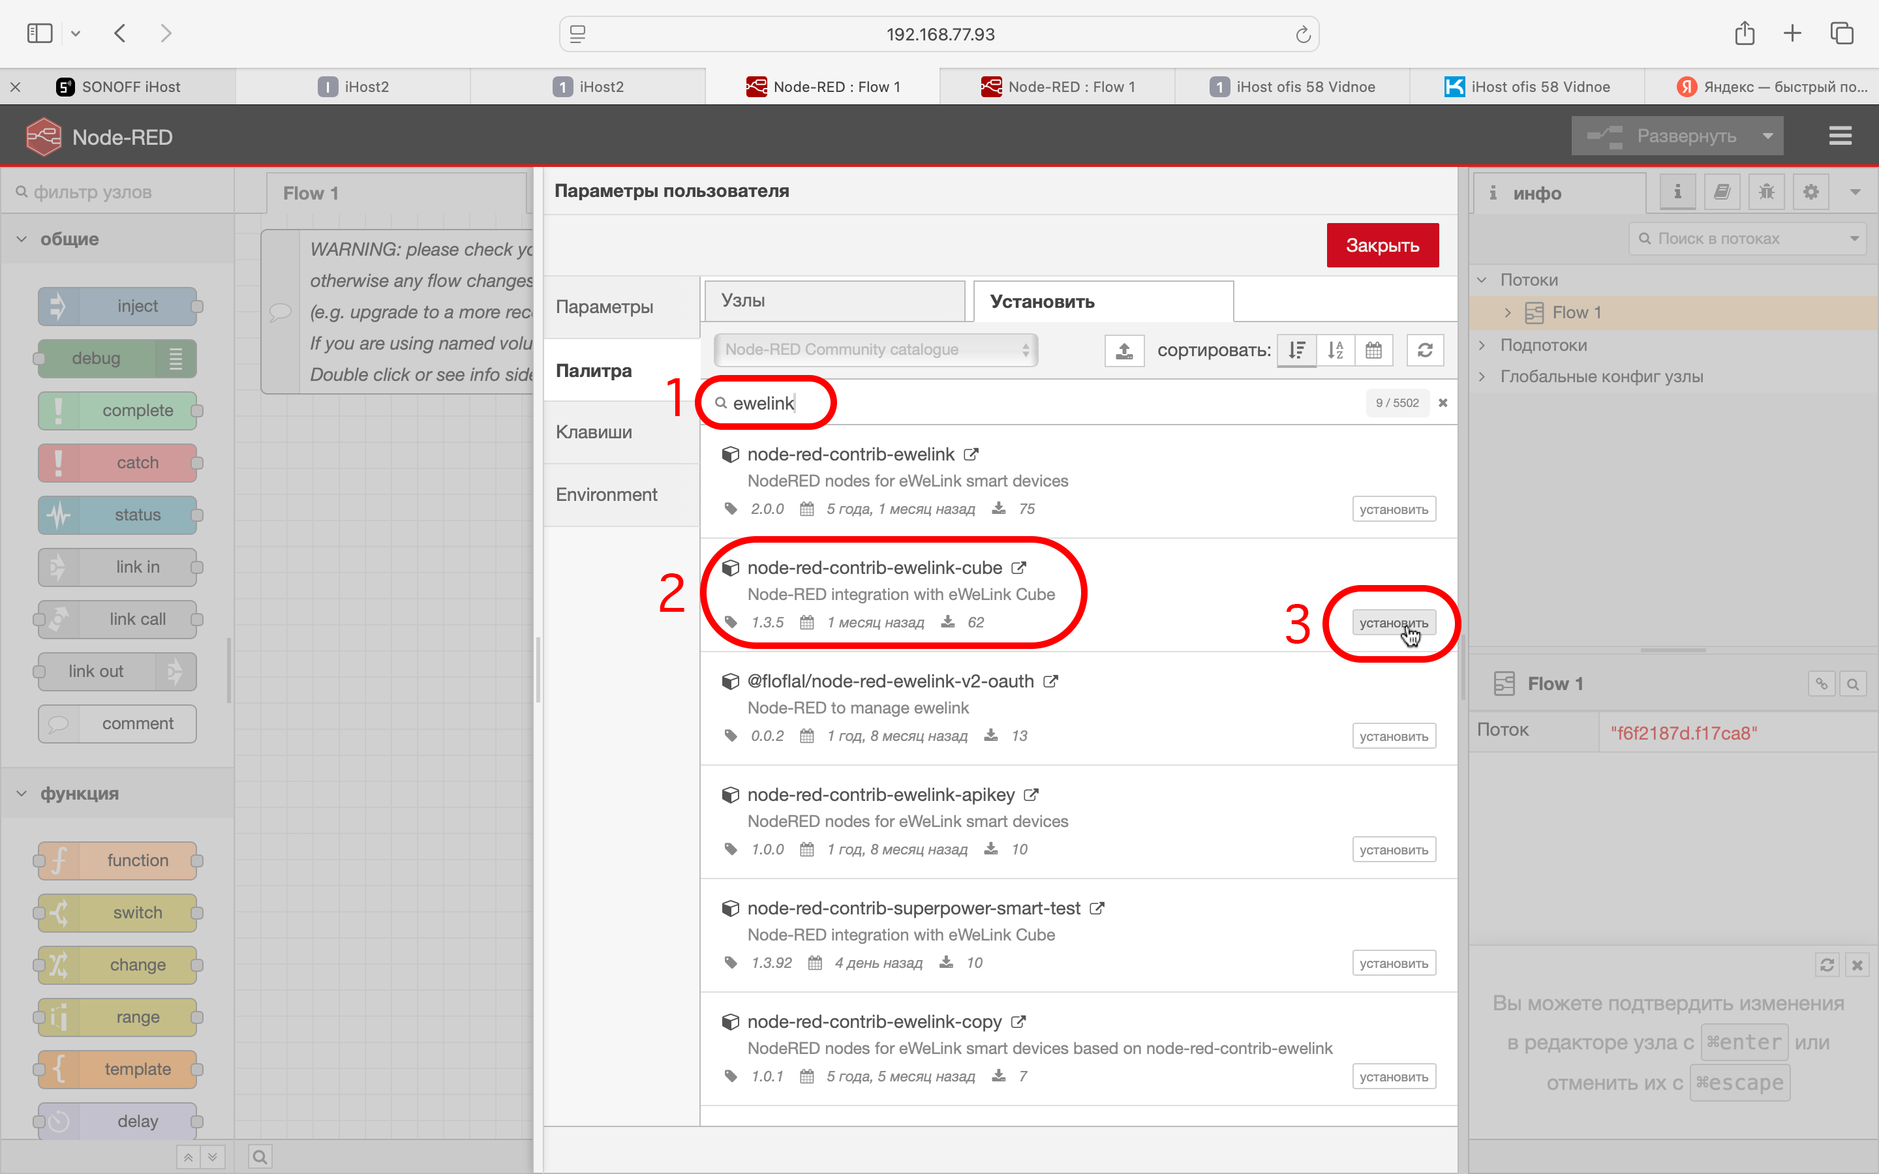This screenshot has width=1879, height=1174.
Task: Refresh the module catalogue list
Action: [x=1425, y=350]
